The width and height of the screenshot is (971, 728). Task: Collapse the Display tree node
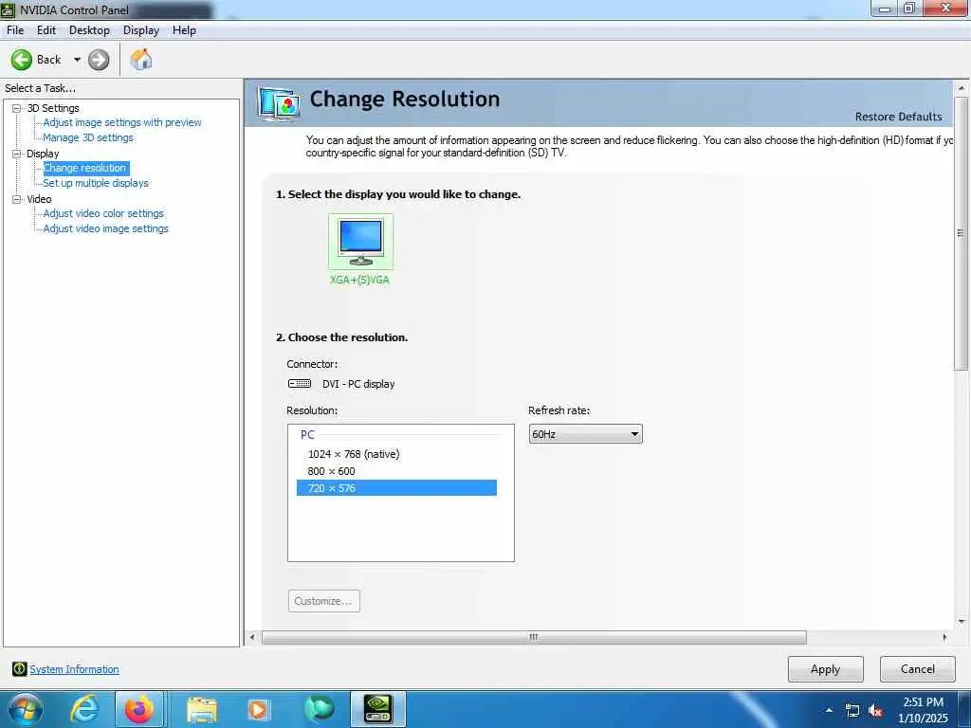[17, 154]
